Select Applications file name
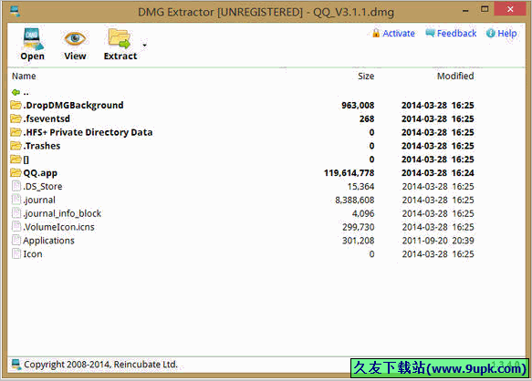Image resolution: width=532 pixels, height=381 pixels. coord(49,241)
